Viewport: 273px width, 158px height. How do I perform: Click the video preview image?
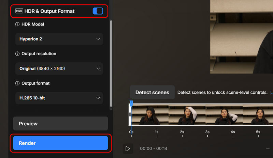pyautogui.click(x=242, y=37)
